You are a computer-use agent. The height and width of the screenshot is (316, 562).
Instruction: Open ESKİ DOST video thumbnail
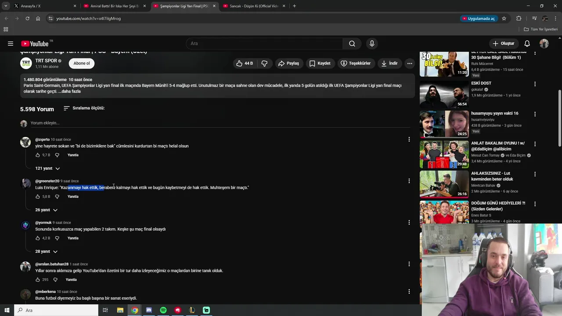click(x=444, y=94)
